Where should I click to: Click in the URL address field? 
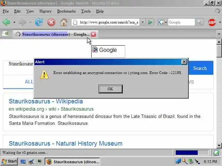(x=109, y=22)
